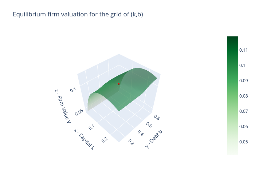Select the y-axis title 'y - Debt b'
This screenshot has width=255, height=182.
point(154,139)
